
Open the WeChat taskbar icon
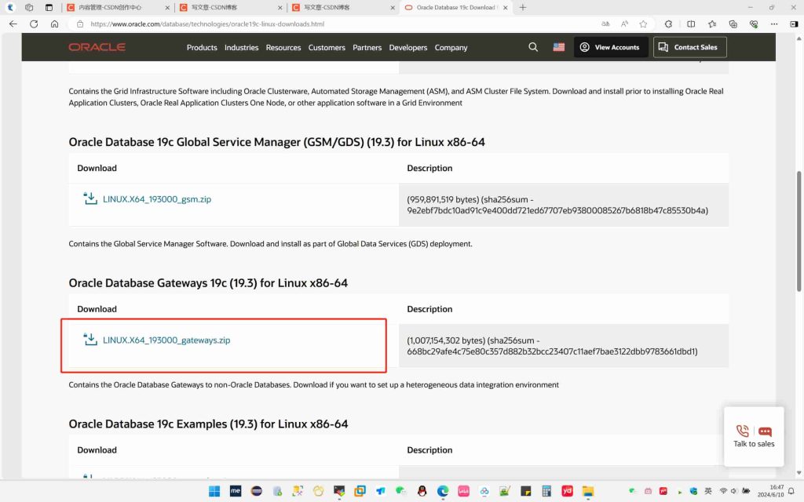[x=401, y=491]
